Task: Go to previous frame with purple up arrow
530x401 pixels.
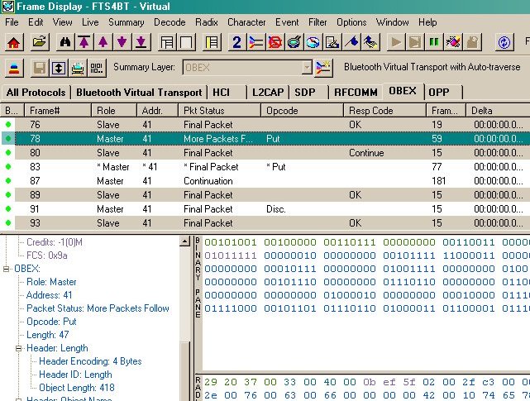Action: (103, 42)
